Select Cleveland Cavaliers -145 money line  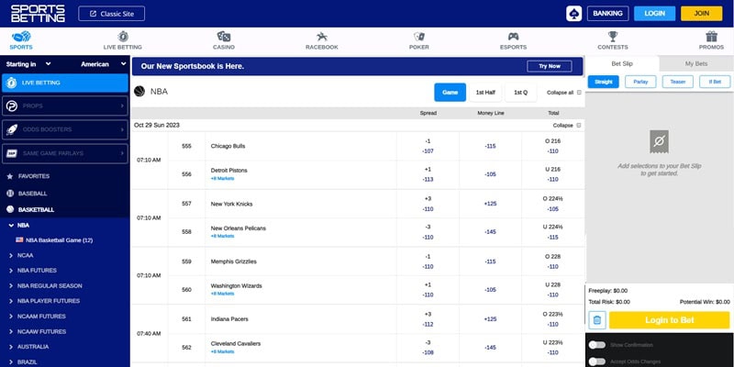click(x=490, y=348)
